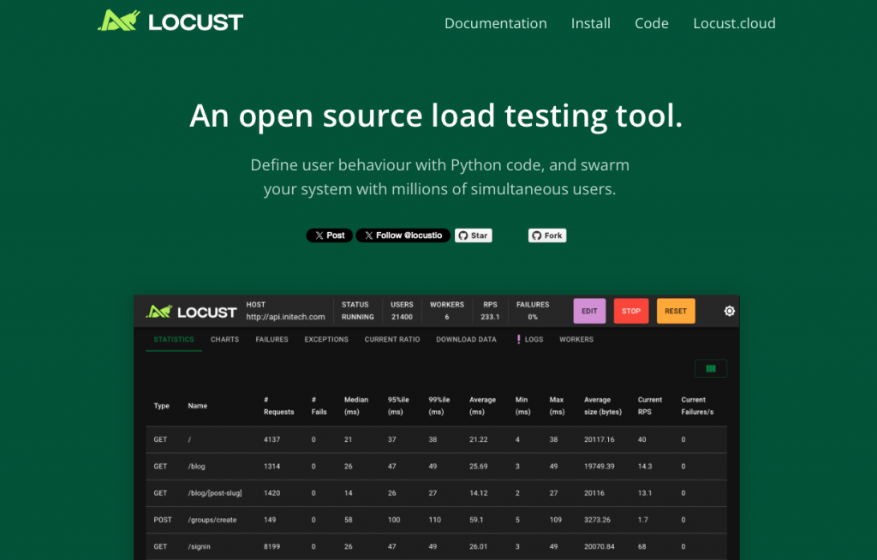Click the POST type cell

(x=163, y=520)
